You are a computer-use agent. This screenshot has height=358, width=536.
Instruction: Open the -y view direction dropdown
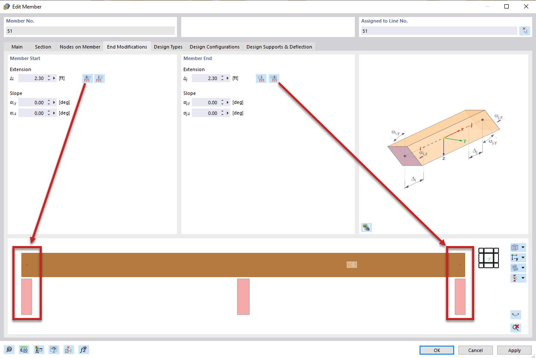[x=522, y=258]
